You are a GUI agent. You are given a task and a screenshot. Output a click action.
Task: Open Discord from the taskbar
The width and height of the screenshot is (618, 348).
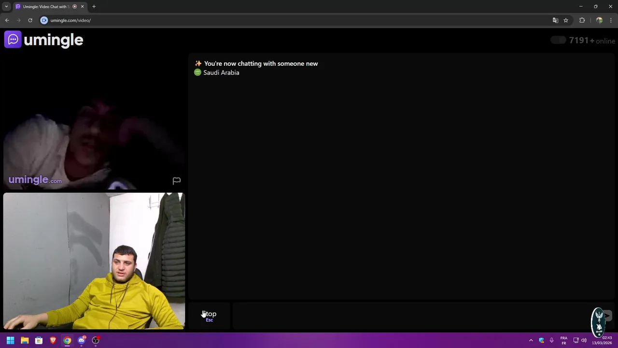pos(82,340)
